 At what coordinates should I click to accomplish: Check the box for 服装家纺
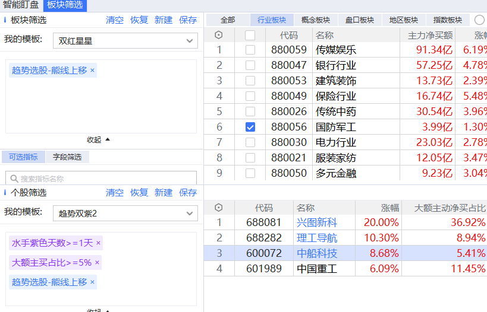(x=250, y=158)
